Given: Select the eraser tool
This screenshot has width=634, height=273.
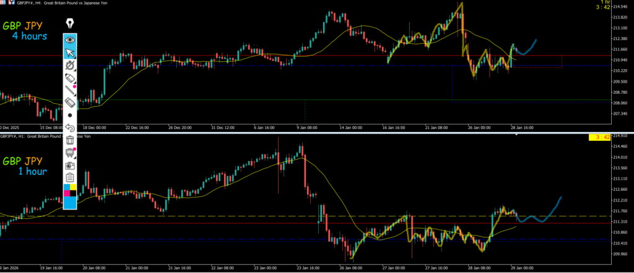Looking at the screenshot, I should pos(70,103).
